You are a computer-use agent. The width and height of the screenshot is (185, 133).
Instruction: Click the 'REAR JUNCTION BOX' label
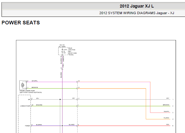click(72, 50)
